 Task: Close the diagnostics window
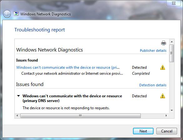tap(174, 3)
